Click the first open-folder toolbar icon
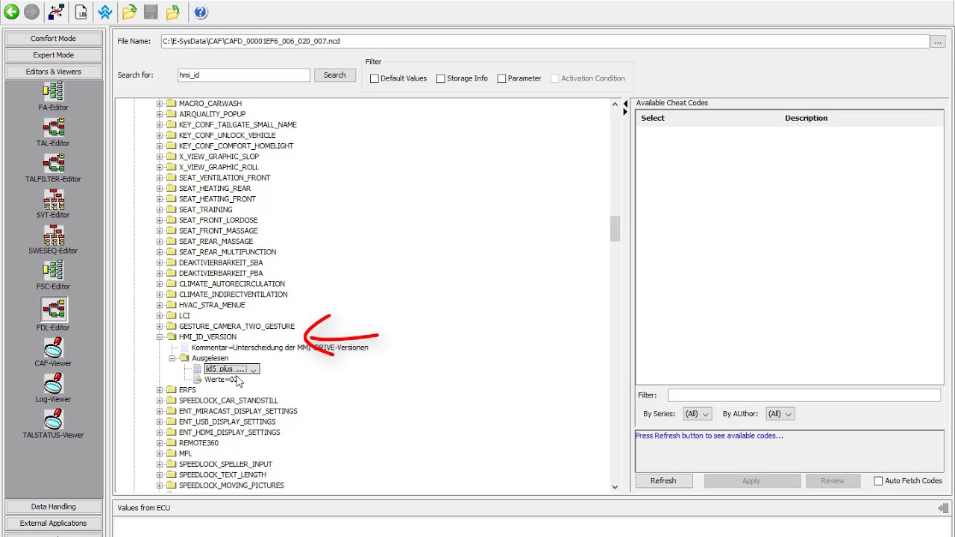Screen dimensions: 955x537 [130, 12]
